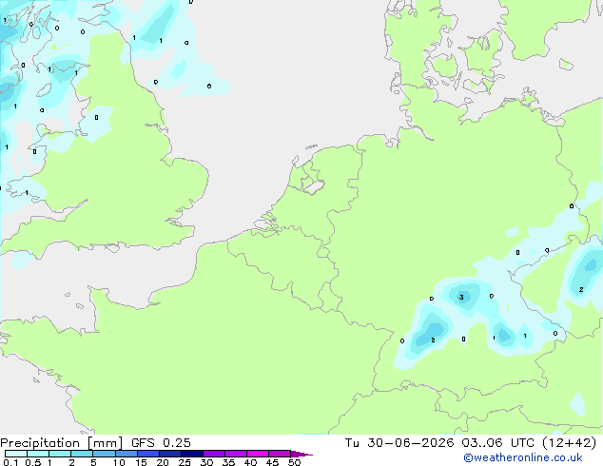Click the "35" legend scale label
The width and height of the screenshot is (603, 466).
[228, 462]
